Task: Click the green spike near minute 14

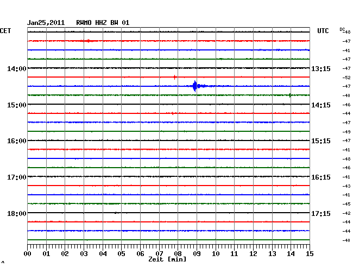Action: 290,95
